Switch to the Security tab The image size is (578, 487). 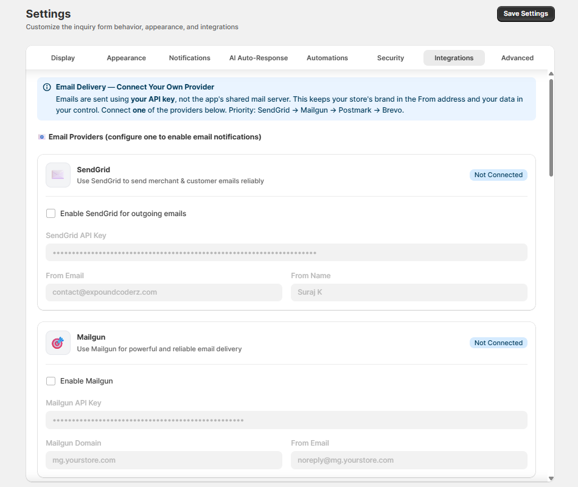pos(391,58)
